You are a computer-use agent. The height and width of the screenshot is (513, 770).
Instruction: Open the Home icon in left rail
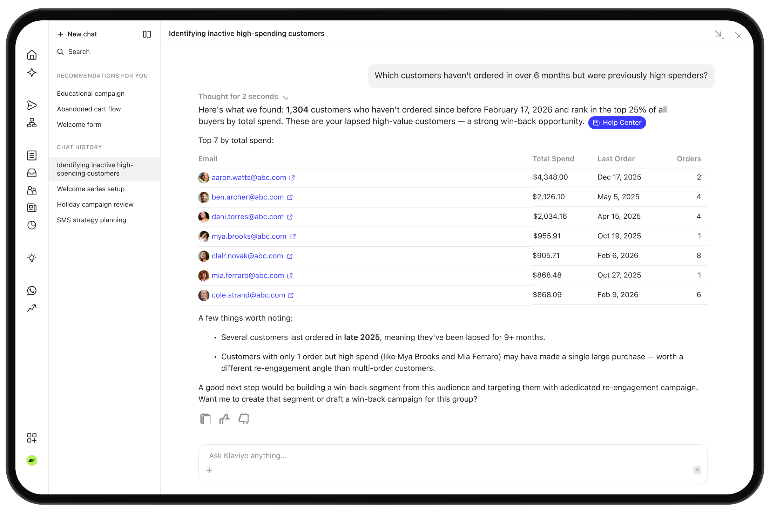(x=32, y=55)
